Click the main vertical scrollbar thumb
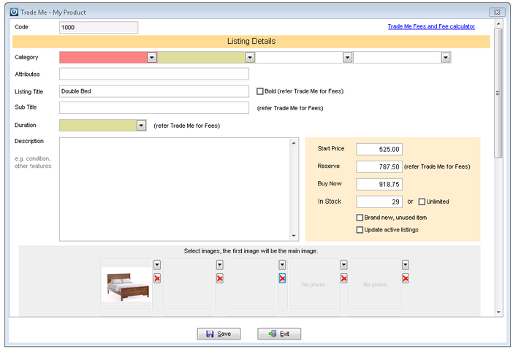This screenshot has width=513, height=349. pyautogui.click(x=498, y=93)
